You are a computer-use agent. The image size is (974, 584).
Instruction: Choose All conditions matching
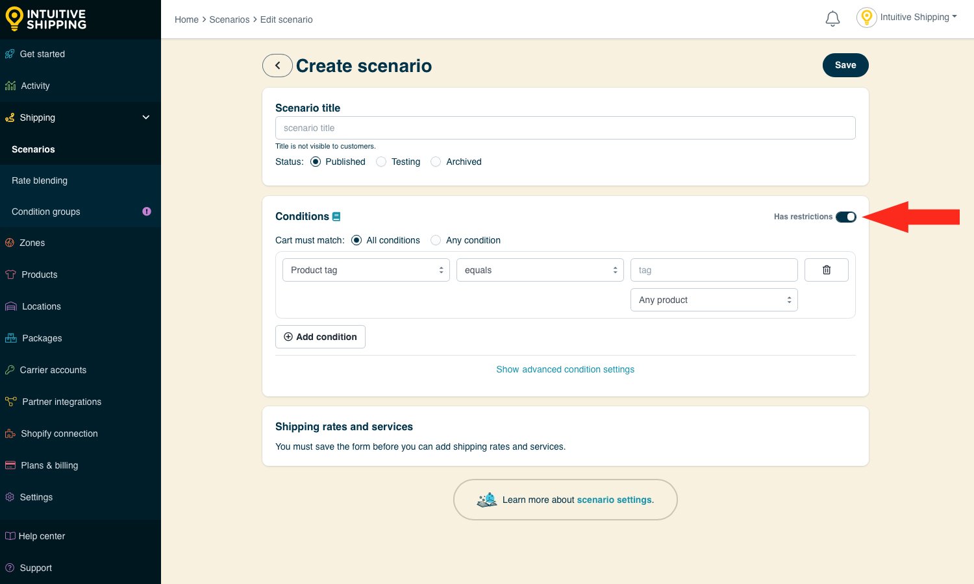(356, 240)
